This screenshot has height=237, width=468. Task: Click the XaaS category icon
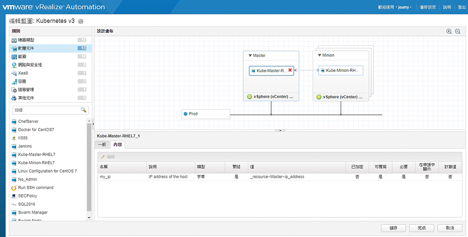(x=14, y=73)
